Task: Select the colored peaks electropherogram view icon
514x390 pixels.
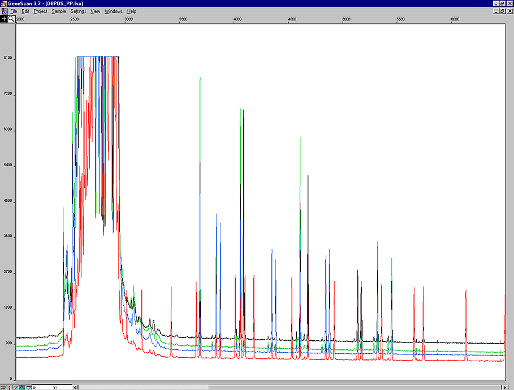Action: coord(21,387)
